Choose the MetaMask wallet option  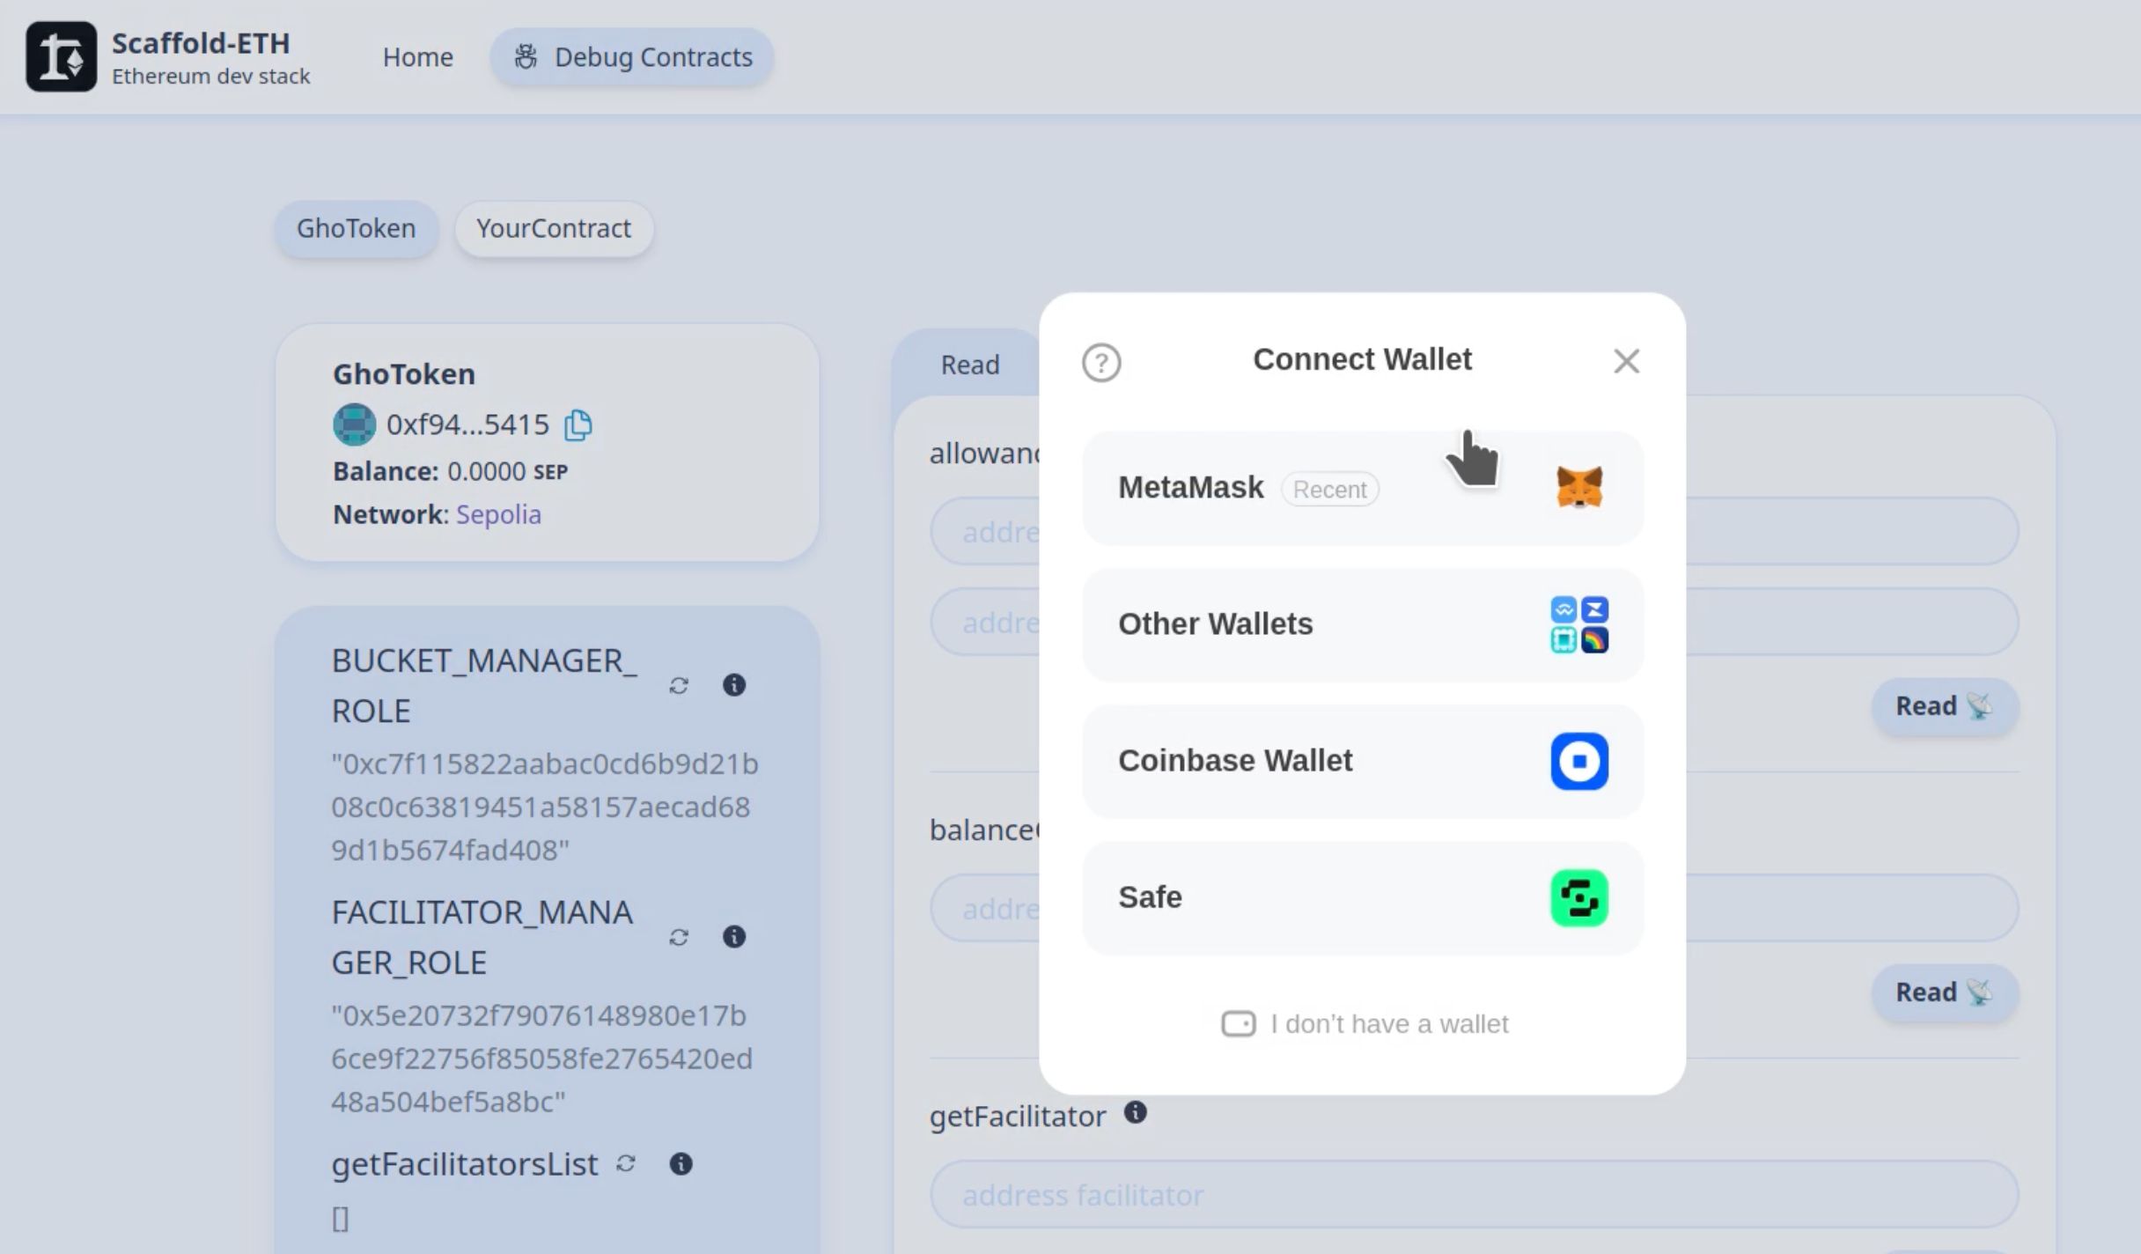pyautogui.click(x=1363, y=488)
